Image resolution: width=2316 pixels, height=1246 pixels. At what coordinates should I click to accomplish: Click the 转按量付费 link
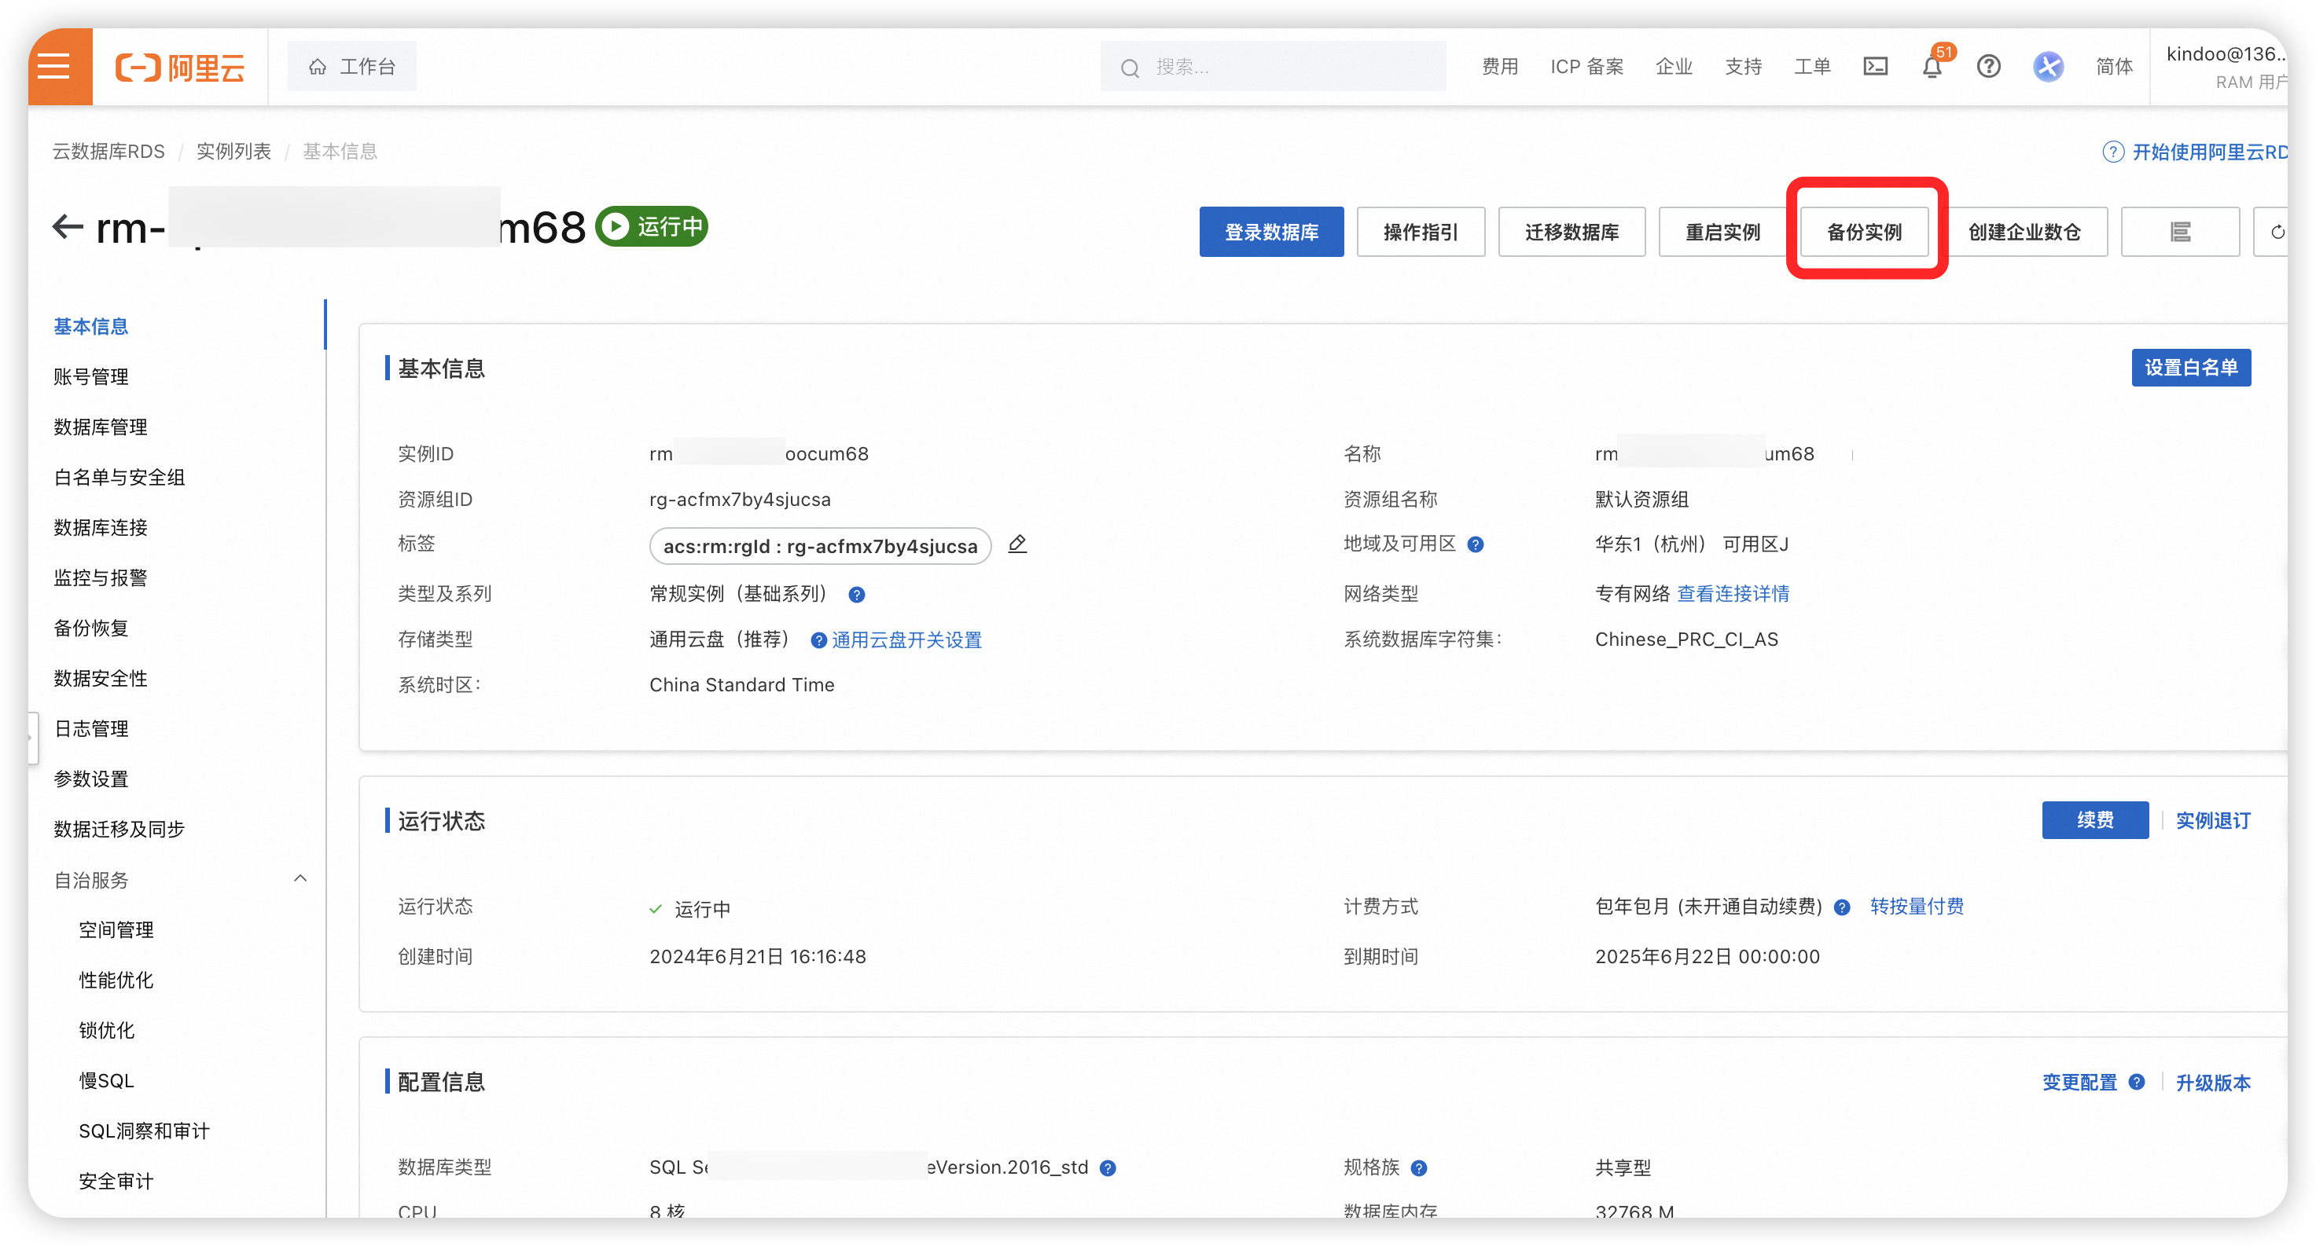coord(1917,907)
